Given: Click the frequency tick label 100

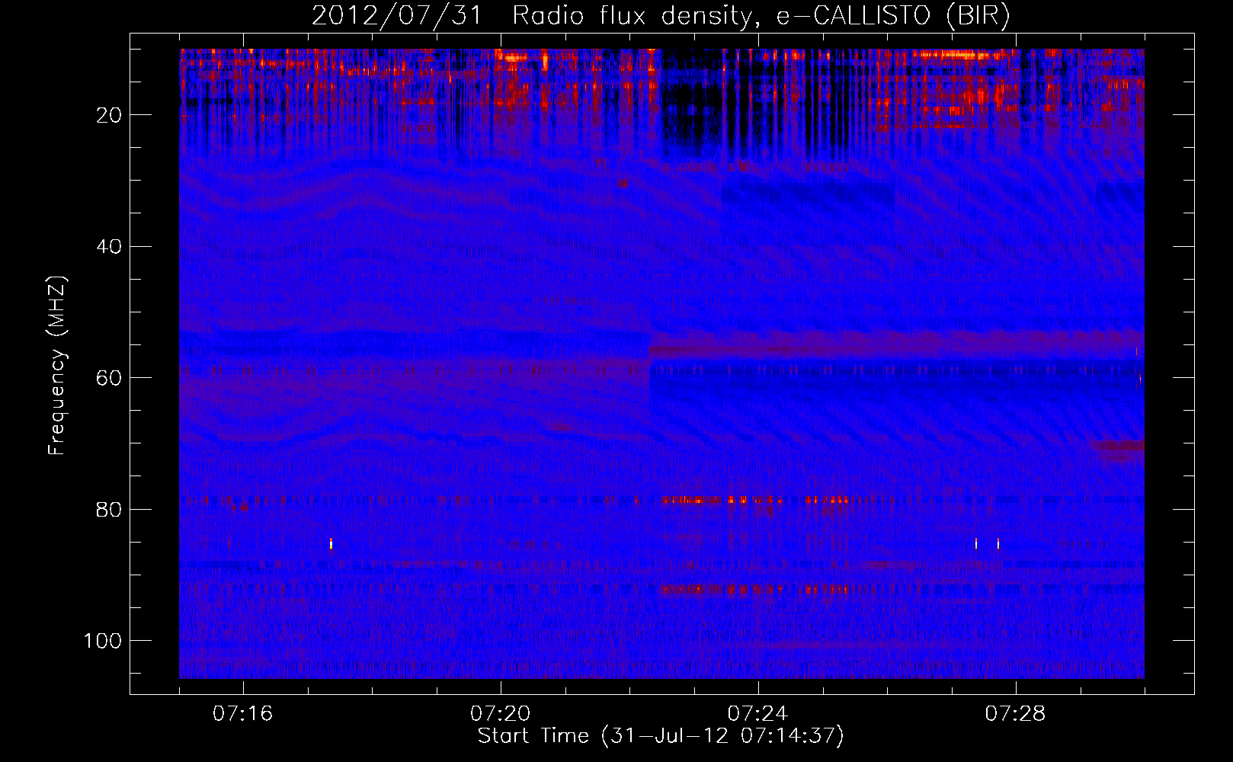Looking at the screenshot, I should pyautogui.click(x=103, y=641).
